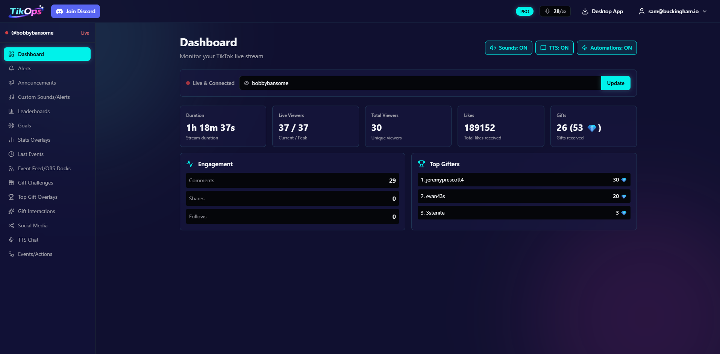This screenshot has width=720, height=354.
Task: Select top gifter 2. evan43s
Action: click(x=524, y=196)
